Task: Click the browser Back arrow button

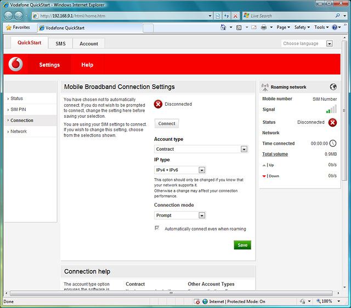Action: coord(8,16)
